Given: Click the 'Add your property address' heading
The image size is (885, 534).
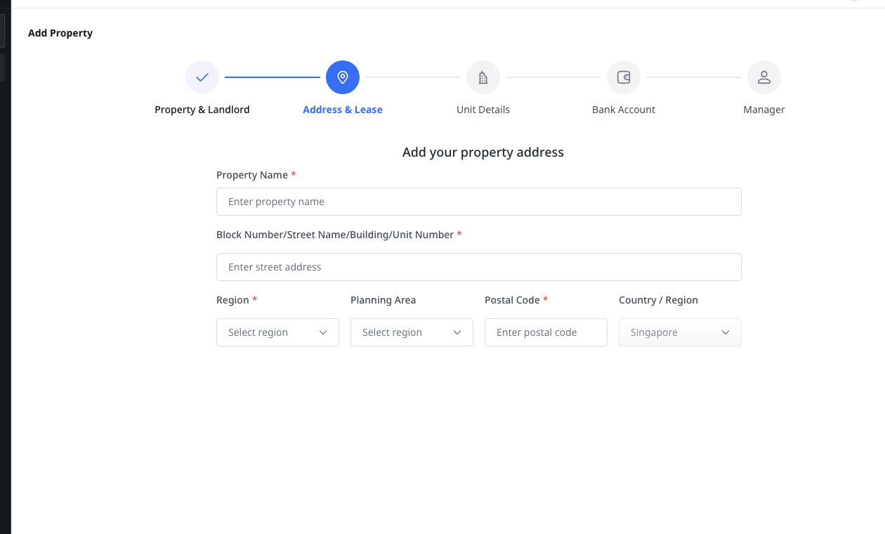Looking at the screenshot, I should [x=483, y=152].
